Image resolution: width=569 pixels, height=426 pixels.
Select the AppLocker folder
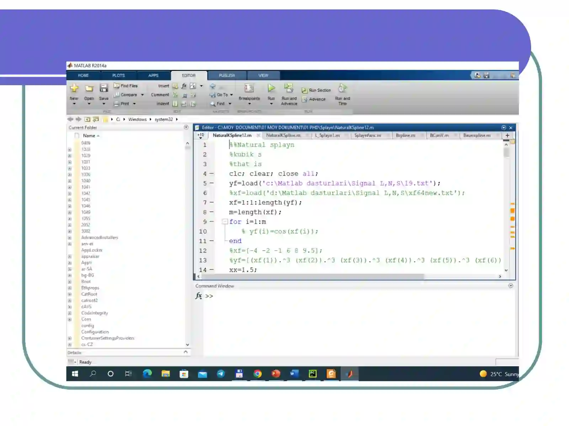pos(91,250)
